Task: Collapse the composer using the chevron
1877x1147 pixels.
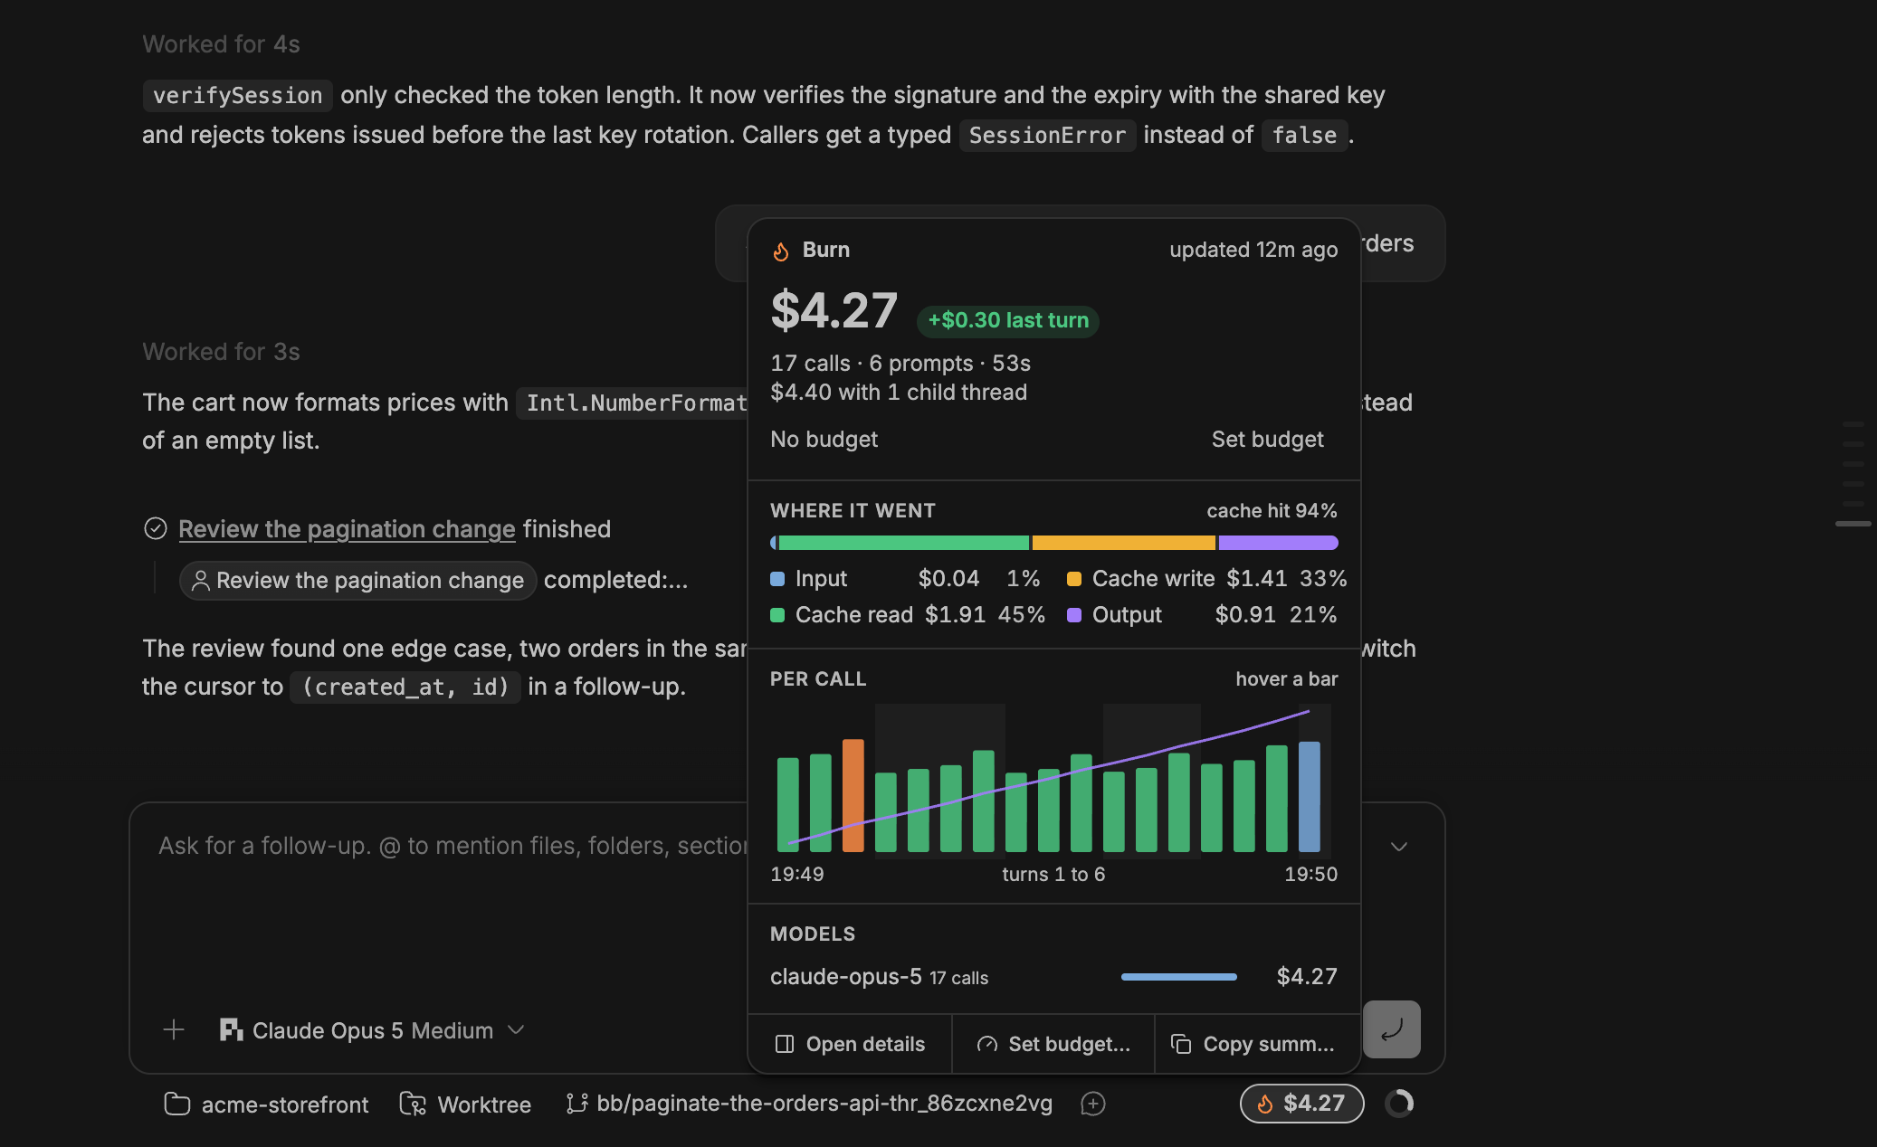Action: pyautogui.click(x=1399, y=847)
